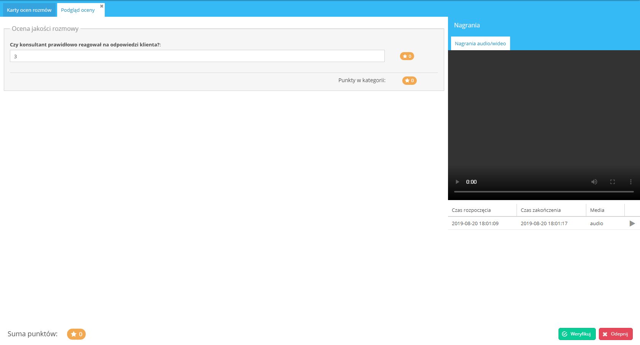Play the video in the media player
The height and width of the screenshot is (345, 640).
[x=458, y=182]
